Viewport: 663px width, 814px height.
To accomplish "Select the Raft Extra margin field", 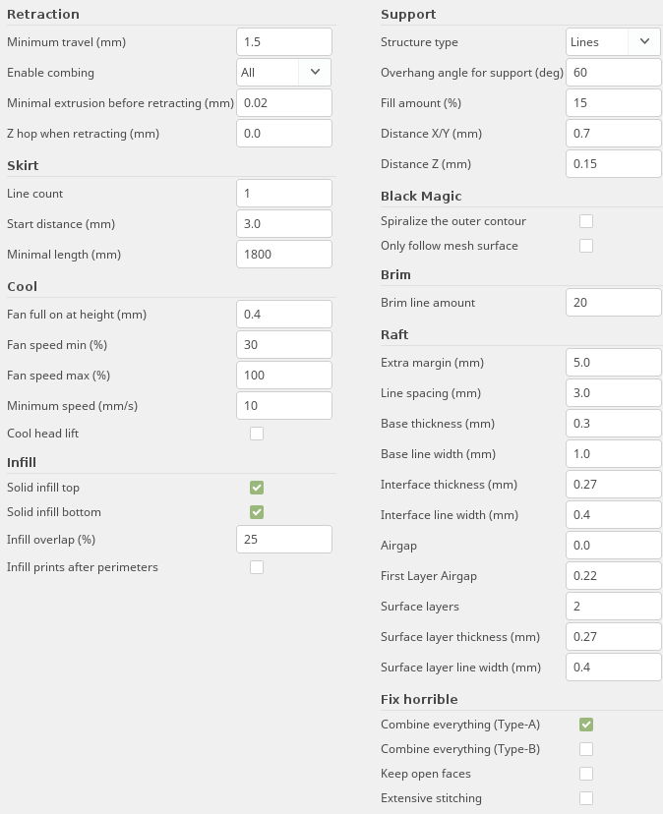I will pyautogui.click(x=614, y=363).
